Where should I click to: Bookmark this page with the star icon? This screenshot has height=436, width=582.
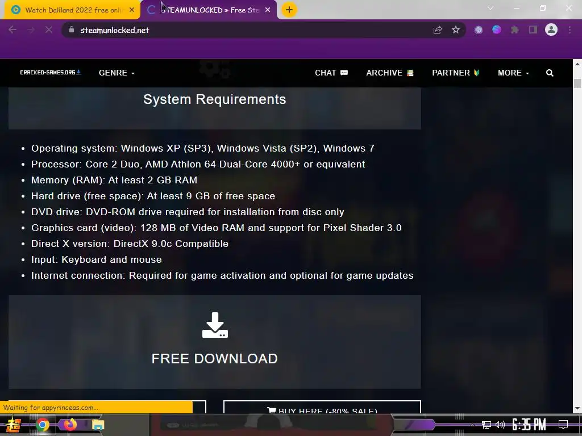pyautogui.click(x=456, y=30)
